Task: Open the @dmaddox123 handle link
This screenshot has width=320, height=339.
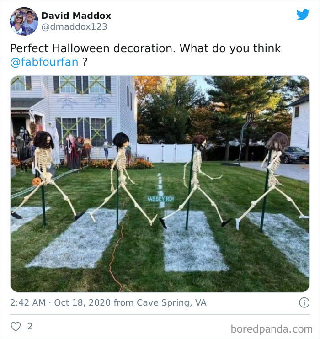Action: (74, 27)
